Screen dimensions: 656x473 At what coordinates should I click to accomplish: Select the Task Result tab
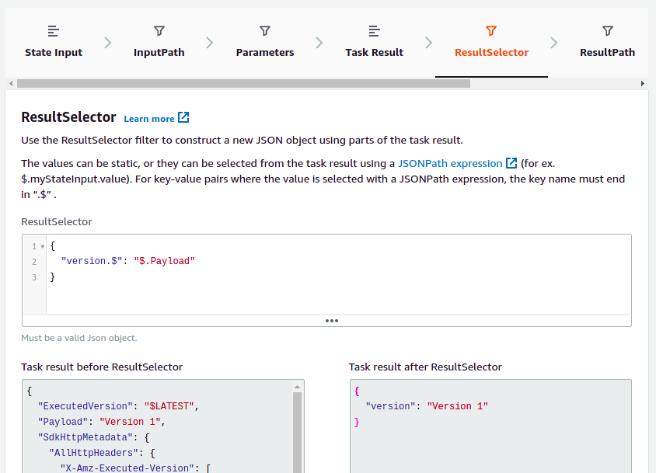[374, 52]
